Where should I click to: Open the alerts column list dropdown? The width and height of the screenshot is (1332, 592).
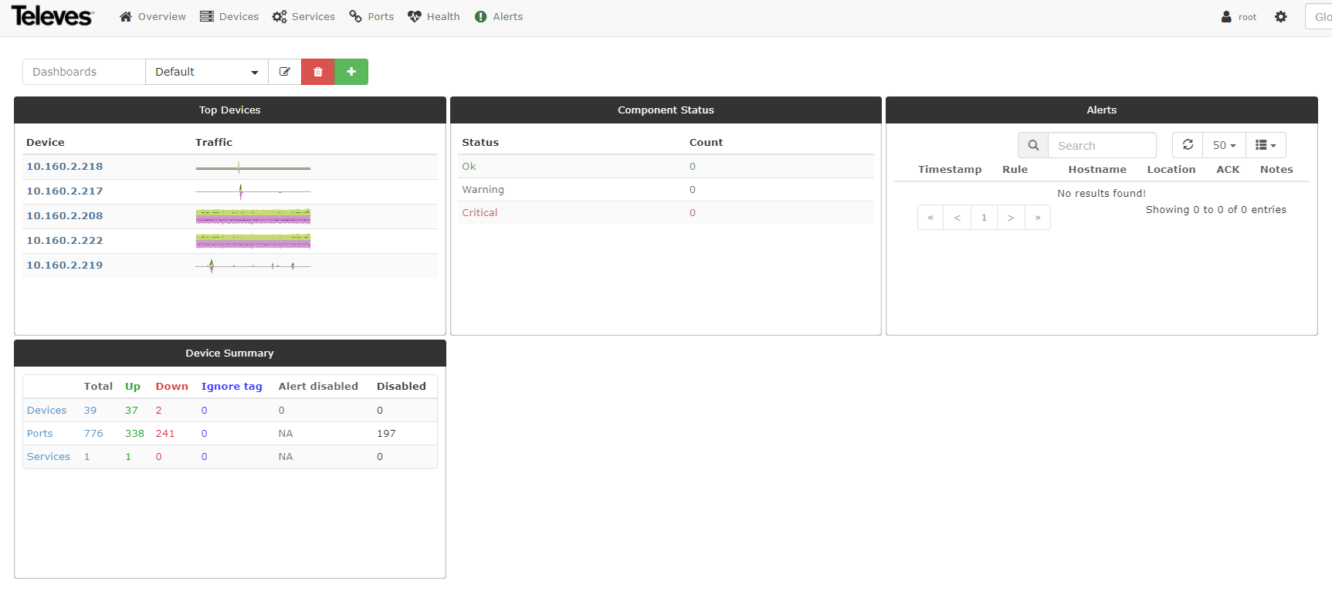[1266, 145]
